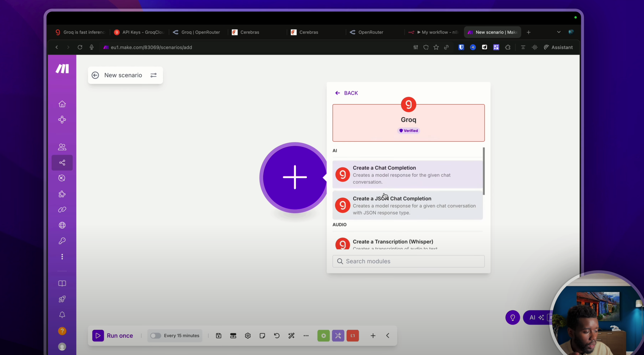This screenshot has width=644, height=355.
Task: Open the AI assistant sparkle button
Action: coord(537,317)
